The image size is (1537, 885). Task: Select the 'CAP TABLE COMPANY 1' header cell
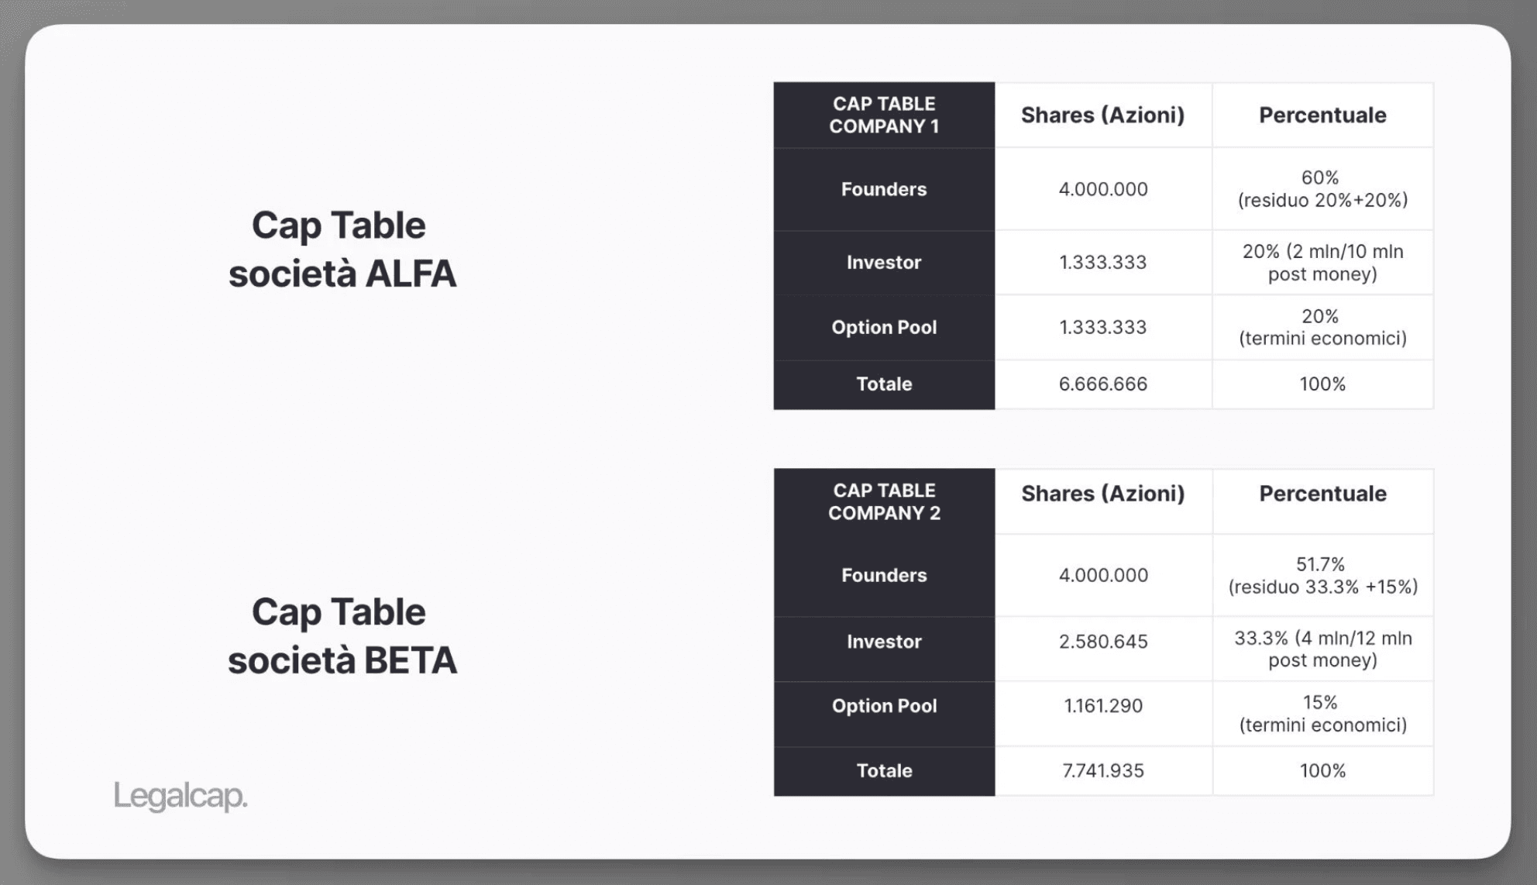click(x=883, y=115)
